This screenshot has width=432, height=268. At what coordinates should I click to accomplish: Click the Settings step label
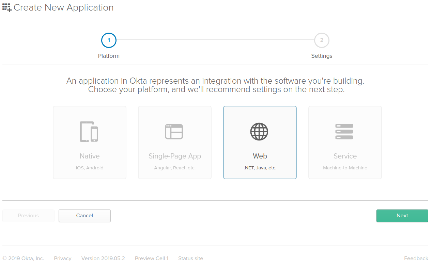click(x=322, y=56)
